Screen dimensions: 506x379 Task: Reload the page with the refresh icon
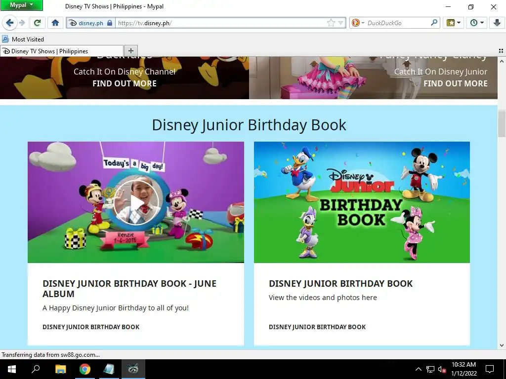coord(38,23)
